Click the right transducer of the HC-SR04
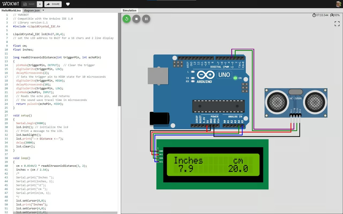 point(316,103)
